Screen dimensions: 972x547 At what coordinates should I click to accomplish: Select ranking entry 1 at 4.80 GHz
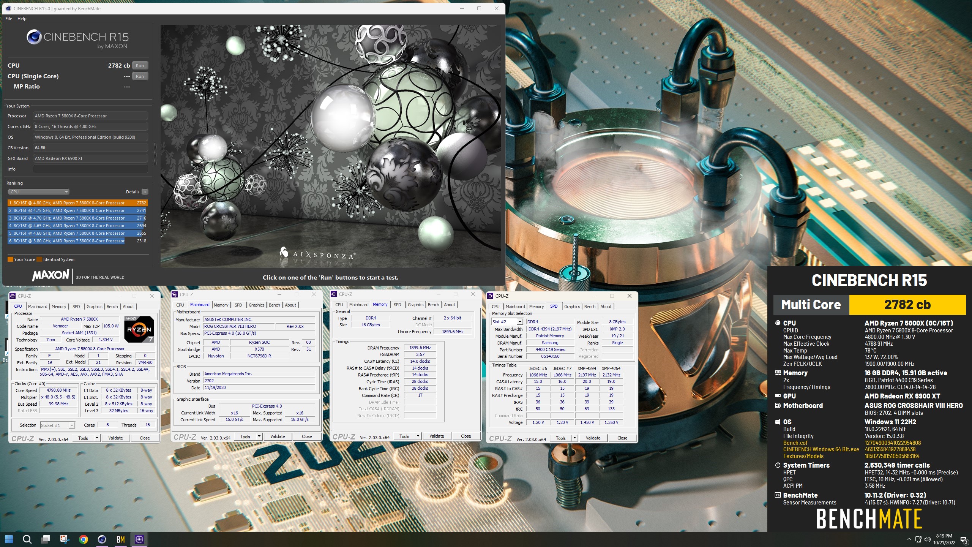[x=78, y=203]
